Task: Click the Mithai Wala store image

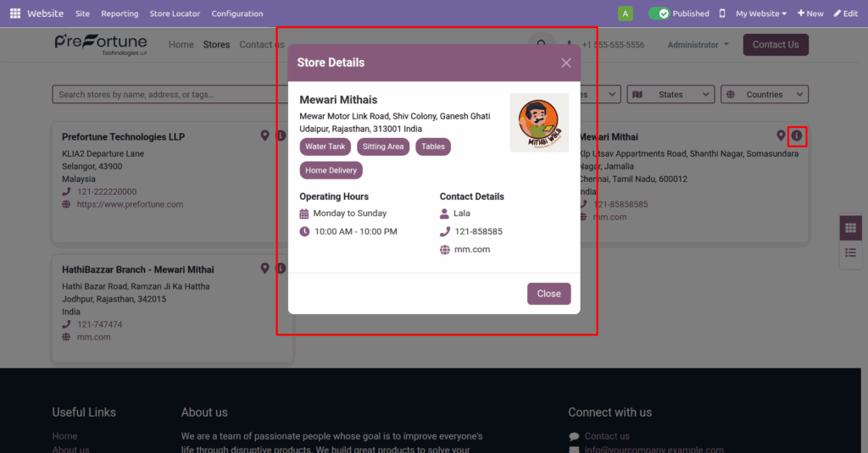Action: [539, 123]
